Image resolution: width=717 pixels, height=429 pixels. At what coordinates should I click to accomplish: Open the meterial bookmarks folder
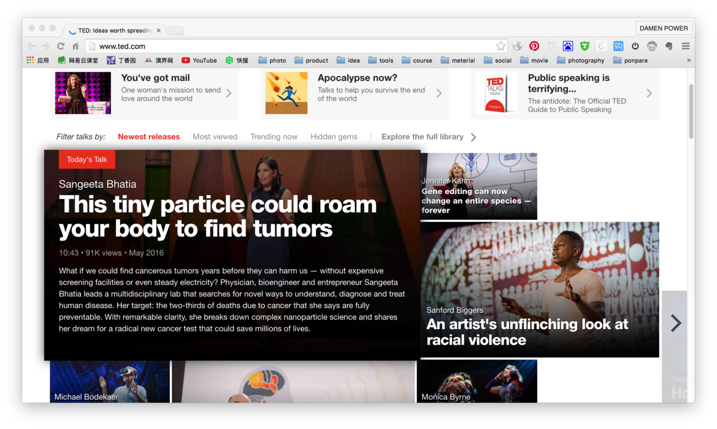click(x=457, y=60)
